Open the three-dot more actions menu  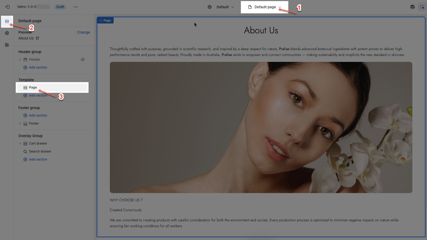pos(76,7)
